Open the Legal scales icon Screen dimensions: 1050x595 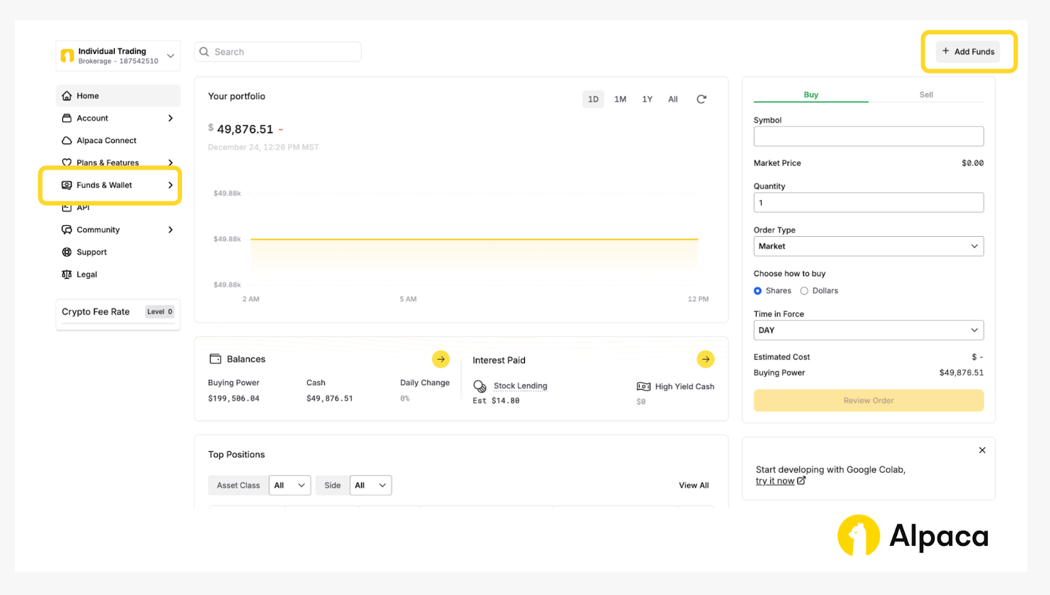[x=67, y=274]
